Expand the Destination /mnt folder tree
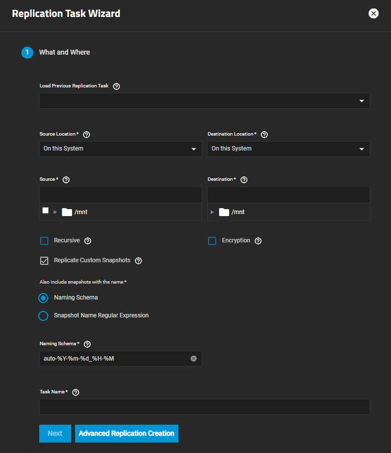The width and height of the screenshot is (391, 453). click(x=213, y=212)
